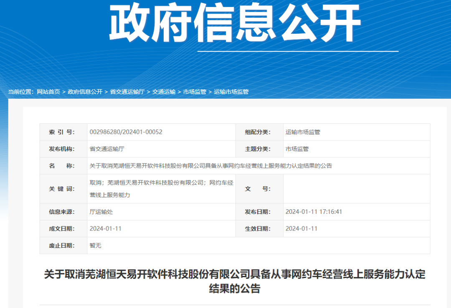
Task: Open the 运输市场监管 breadcrumb link
Action: [231, 91]
